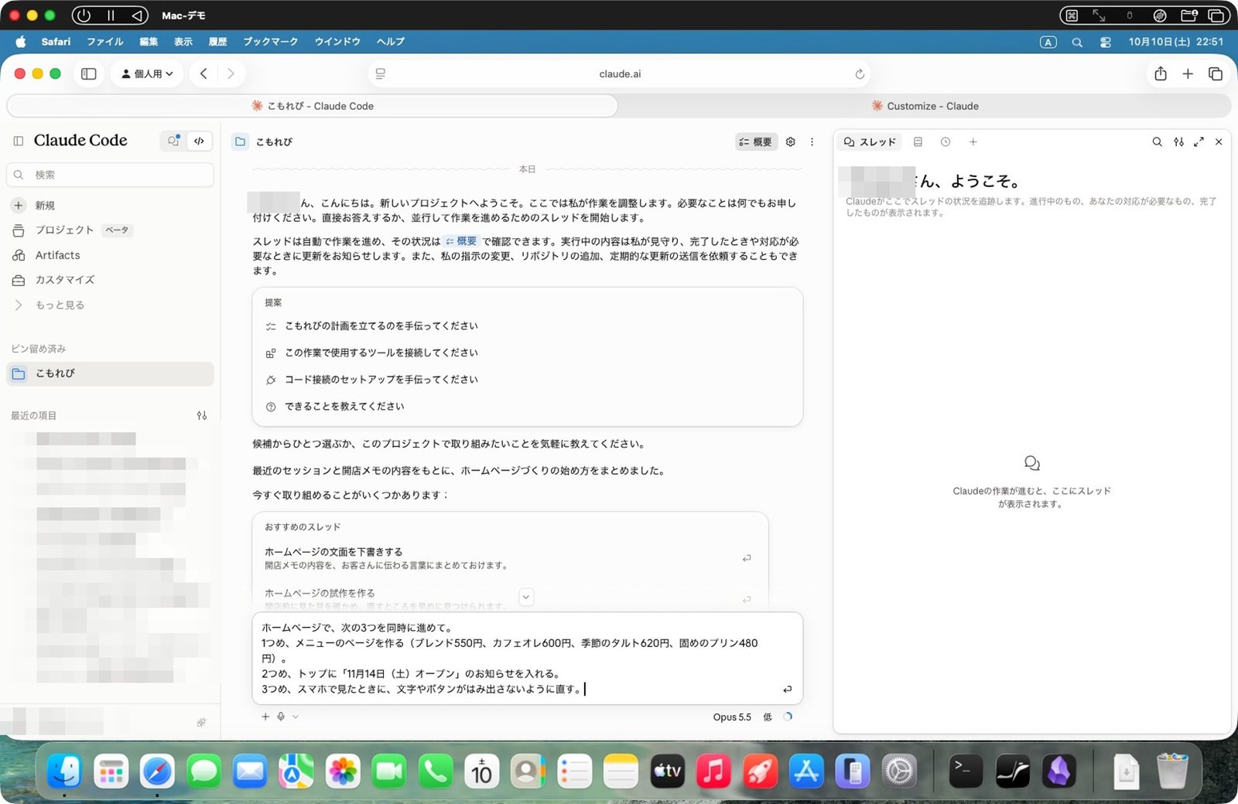Screen dimensions: 1238x804
Task: Switch to the chat mode toggle icon
Action: [173, 141]
